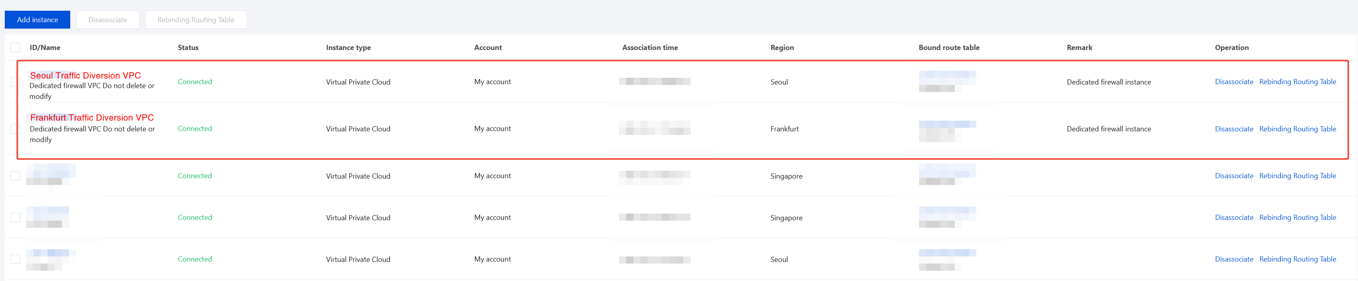Toggle the select-all checkbox in the table header
This screenshot has height=281, width=1358.
point(16,48)
